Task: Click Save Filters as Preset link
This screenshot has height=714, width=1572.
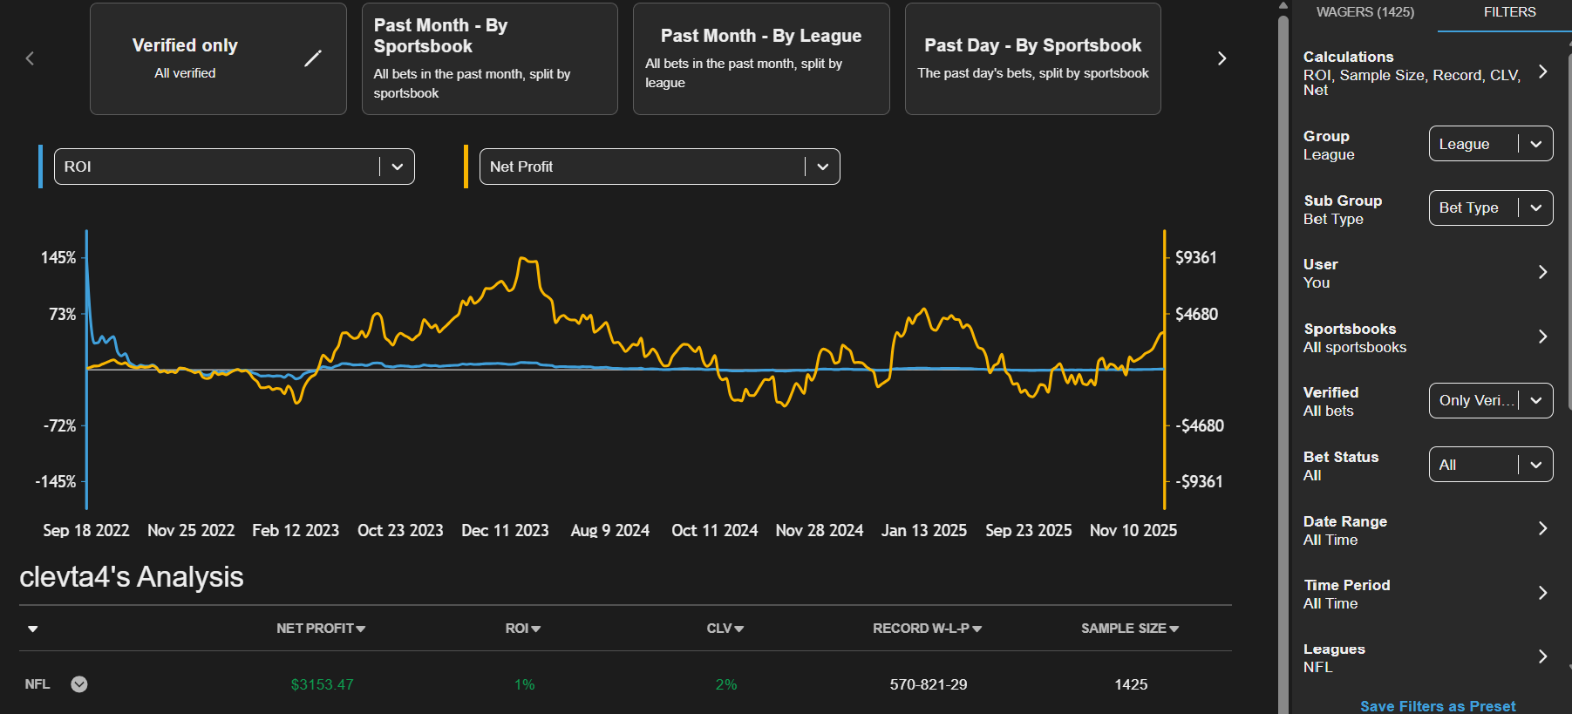Action: point(1437,705)
